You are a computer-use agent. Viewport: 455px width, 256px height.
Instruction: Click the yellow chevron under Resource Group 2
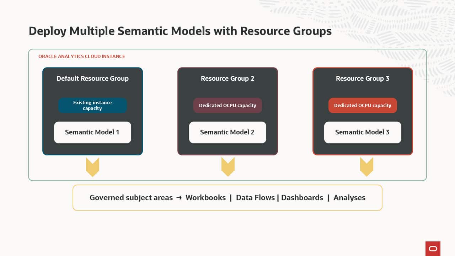tap(228, 167)
